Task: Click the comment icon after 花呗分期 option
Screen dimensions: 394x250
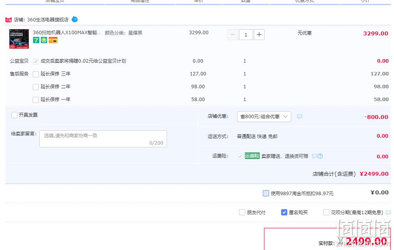Action: pos(388,213)
